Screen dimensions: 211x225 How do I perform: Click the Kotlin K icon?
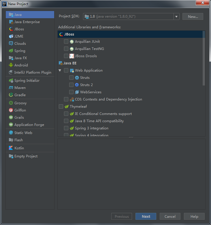(x=11, y=148)
